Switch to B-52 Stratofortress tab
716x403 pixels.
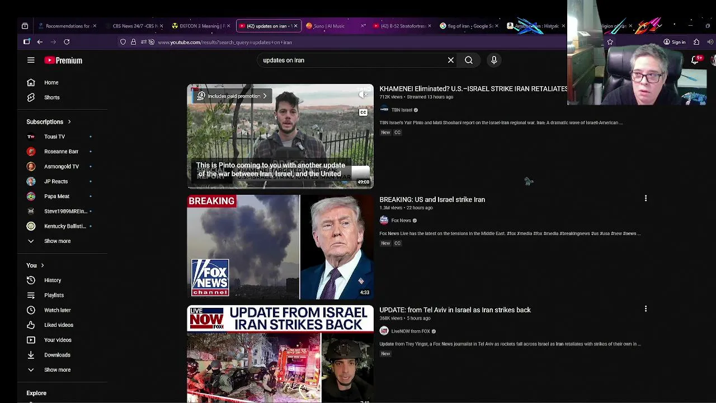[x=401, y=26]
